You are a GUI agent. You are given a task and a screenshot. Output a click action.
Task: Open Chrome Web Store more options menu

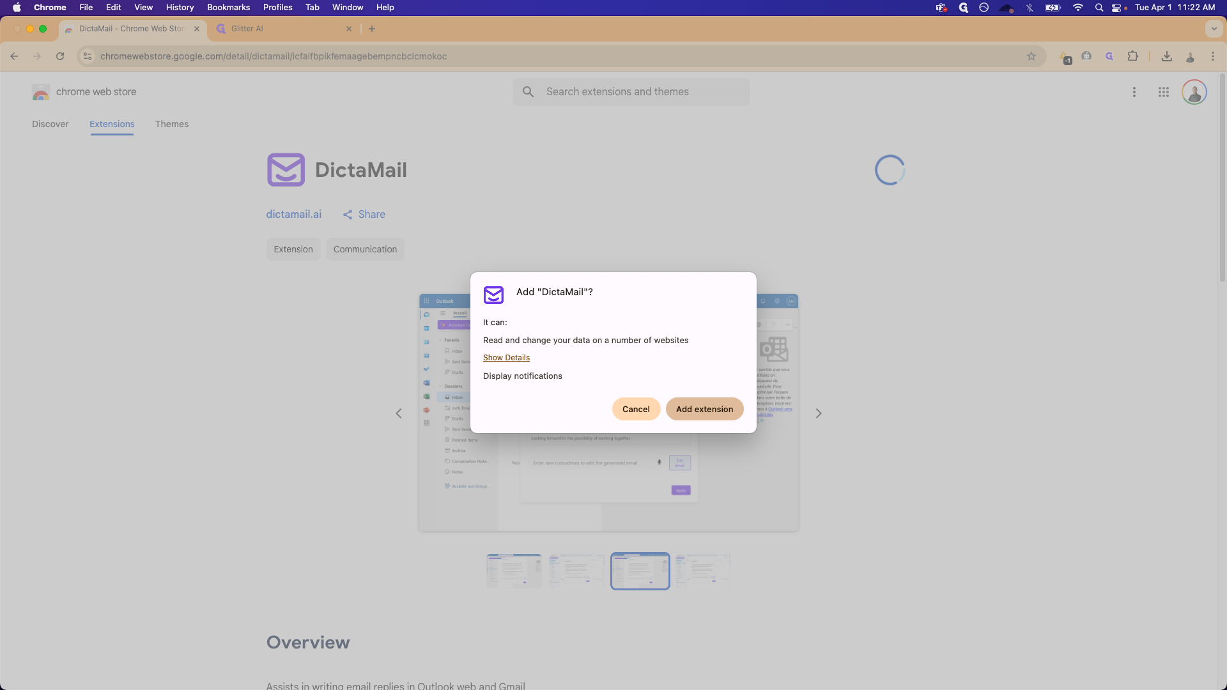coord(1134,92)
